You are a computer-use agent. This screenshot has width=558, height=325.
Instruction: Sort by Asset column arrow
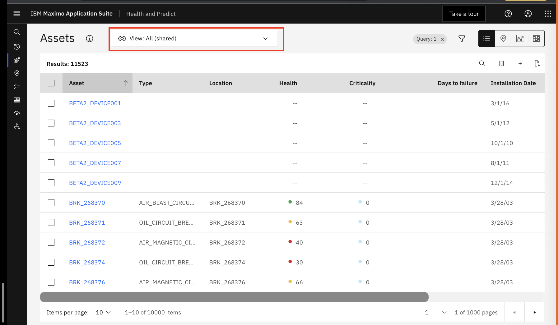coord(126,83)
